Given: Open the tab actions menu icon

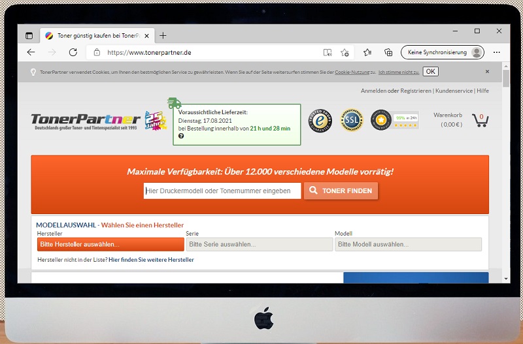Looking at the screenshot, I should click(29, 36).
